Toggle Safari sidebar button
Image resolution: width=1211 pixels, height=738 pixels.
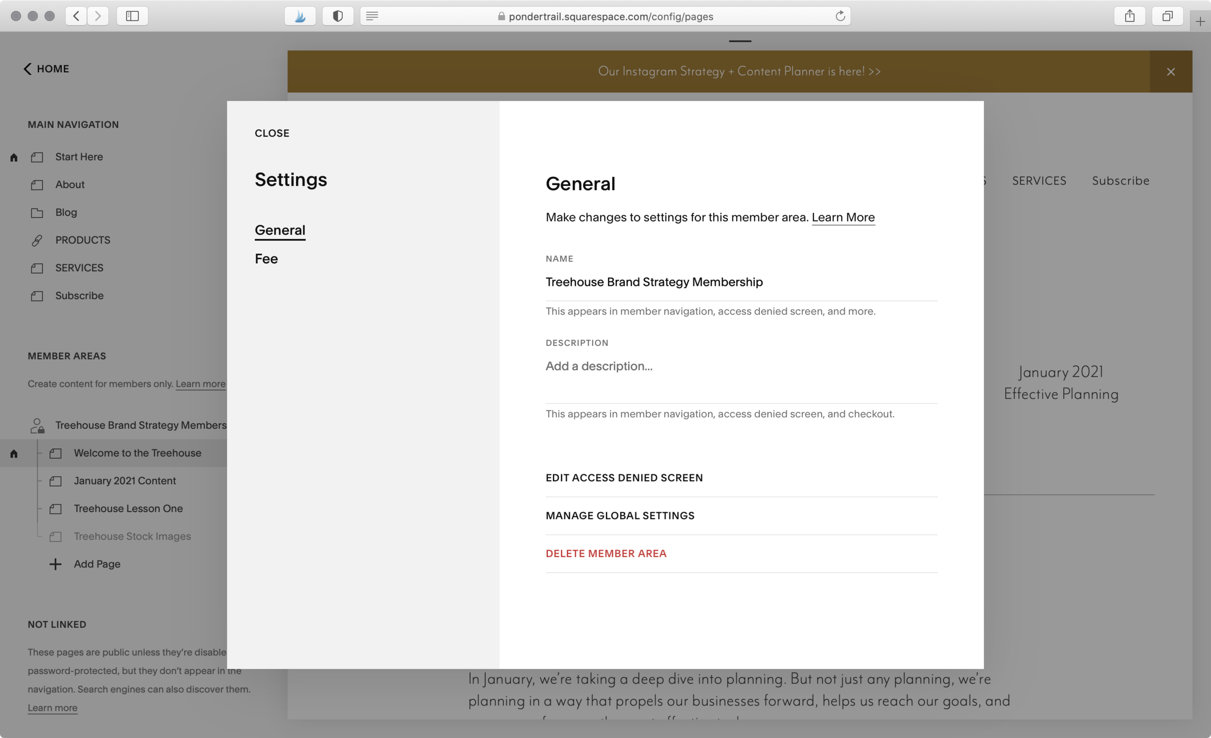click(x=132, y=16)
